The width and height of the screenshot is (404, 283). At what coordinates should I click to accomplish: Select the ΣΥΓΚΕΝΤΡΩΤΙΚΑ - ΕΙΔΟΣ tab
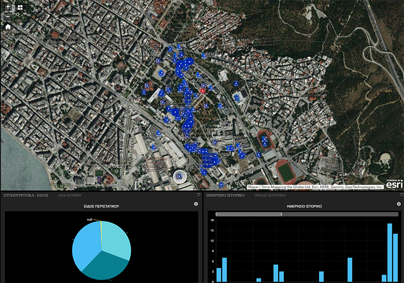[27, 196]
